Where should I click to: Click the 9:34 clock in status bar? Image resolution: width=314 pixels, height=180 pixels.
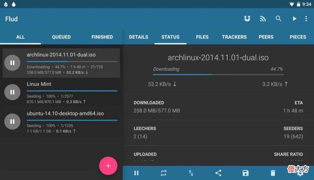(307, 4)
